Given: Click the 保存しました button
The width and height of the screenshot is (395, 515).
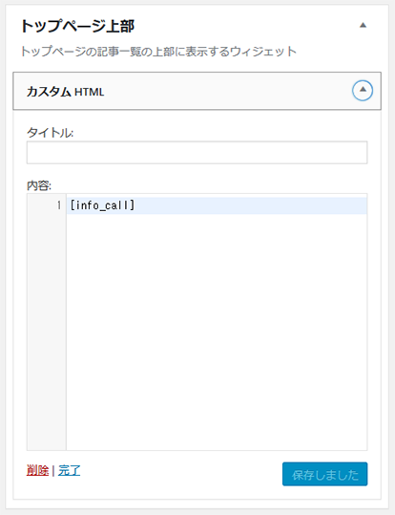Looking at the screenshot, I should pos(324,474).
